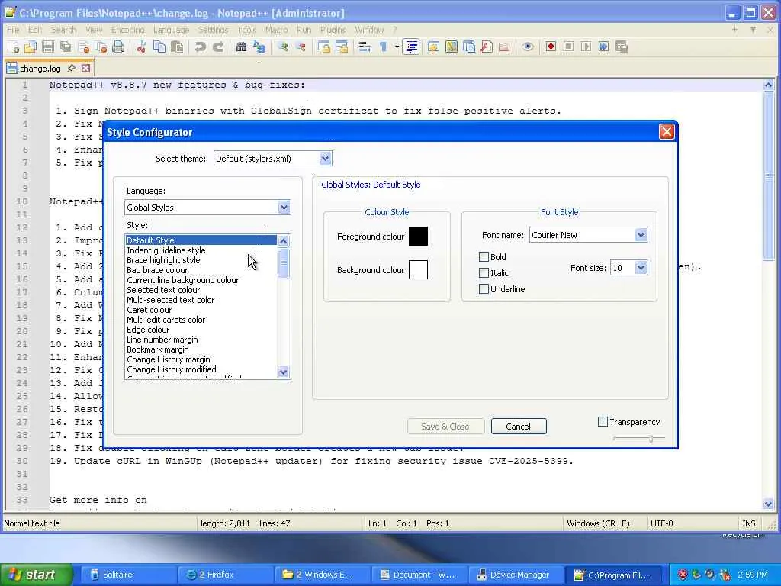Click the Print toolbar icon

coord(118,47)
